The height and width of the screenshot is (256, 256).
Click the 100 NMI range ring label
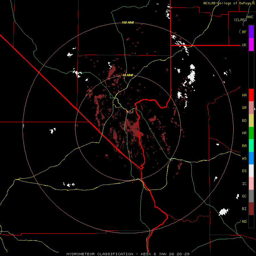tap(128, 22)
